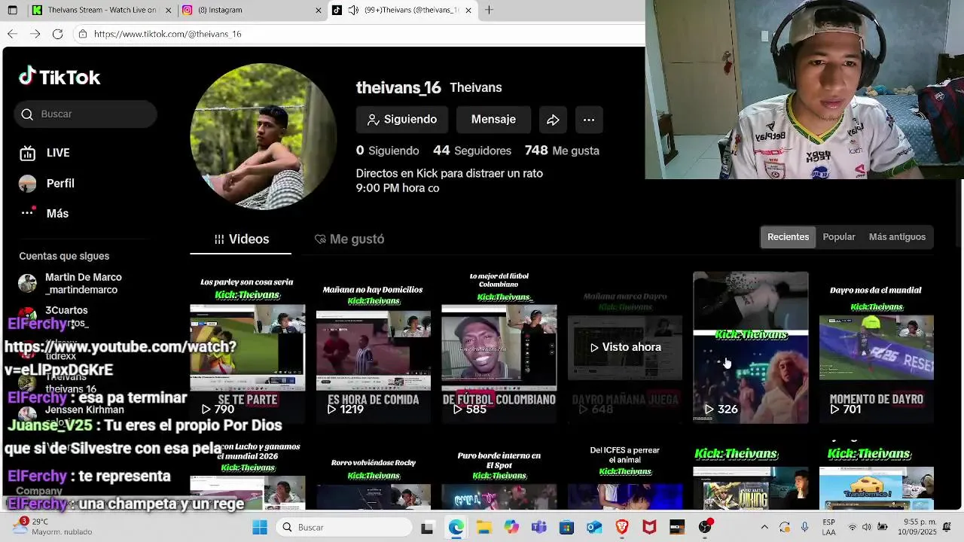Screen dimensions: 964x542
Task: Select the Recientes sort option
Action: [x=788, y=237]
